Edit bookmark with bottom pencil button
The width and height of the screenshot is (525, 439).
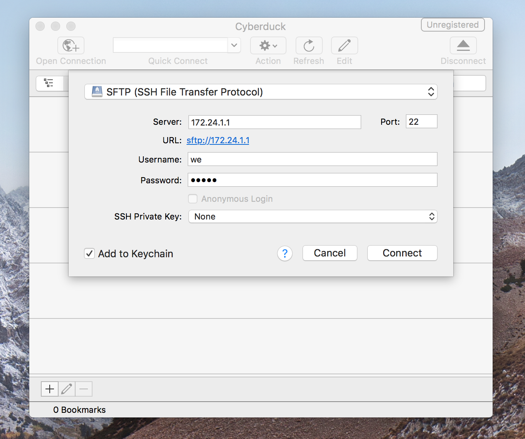(x=67, y=389)
